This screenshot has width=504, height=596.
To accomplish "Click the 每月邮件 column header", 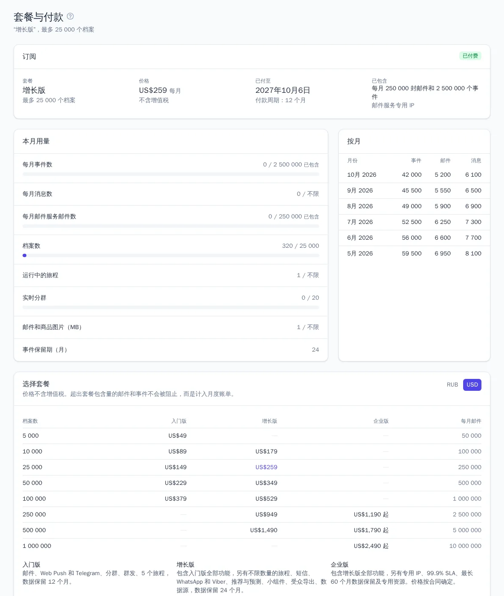I will point(471,421).
